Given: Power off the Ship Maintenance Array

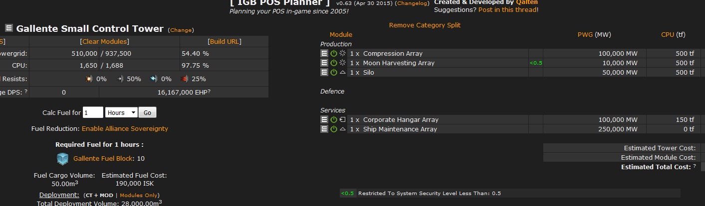Looking at the screenshot, I should pyautogui.click(x=333, y=129).
